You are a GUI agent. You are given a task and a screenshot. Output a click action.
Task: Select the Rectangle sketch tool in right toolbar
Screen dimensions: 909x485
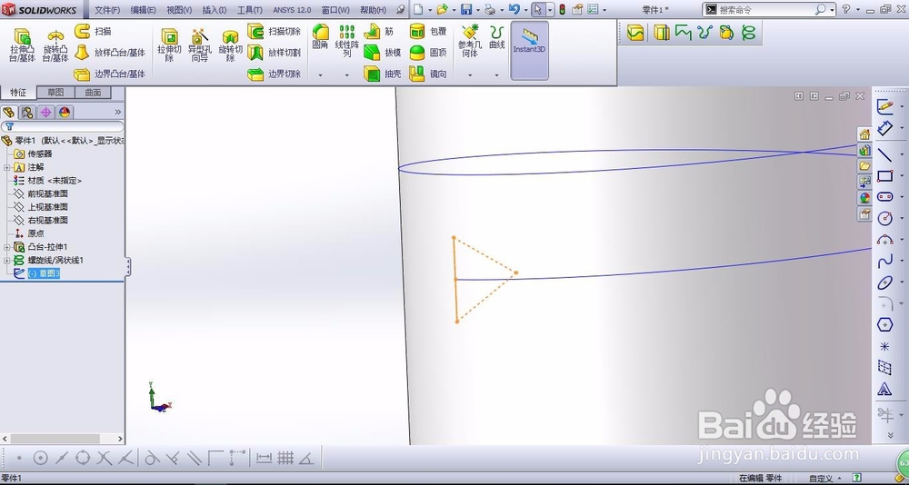point(884,175)
